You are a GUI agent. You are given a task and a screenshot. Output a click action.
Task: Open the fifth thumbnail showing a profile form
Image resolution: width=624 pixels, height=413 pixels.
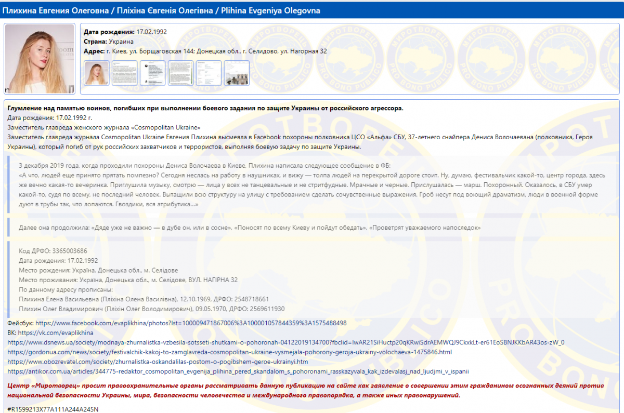[209, 73]
